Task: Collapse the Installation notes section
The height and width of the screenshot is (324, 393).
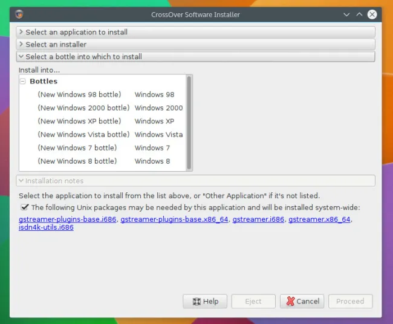Action: [x=195, y=181]
